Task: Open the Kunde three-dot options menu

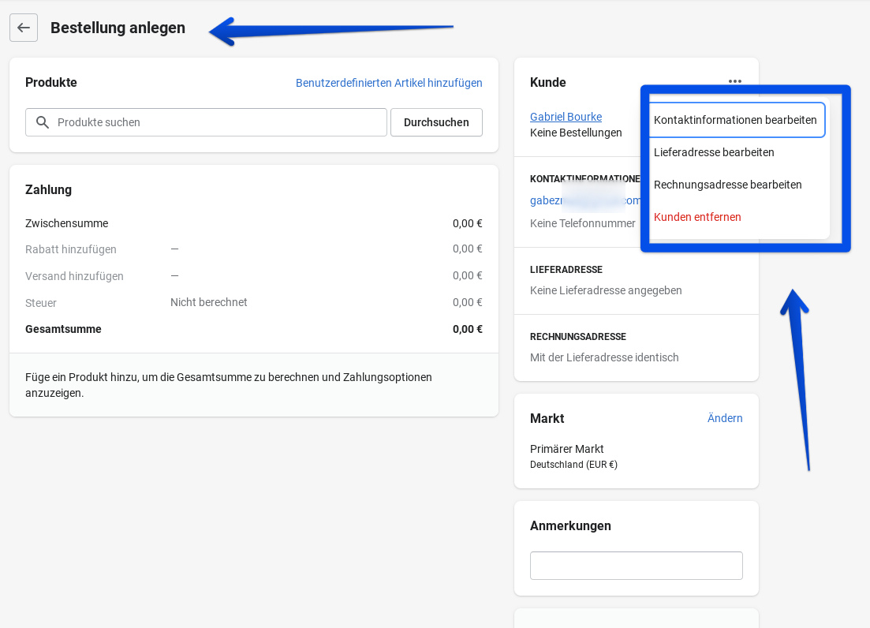Action: (735, 81)
